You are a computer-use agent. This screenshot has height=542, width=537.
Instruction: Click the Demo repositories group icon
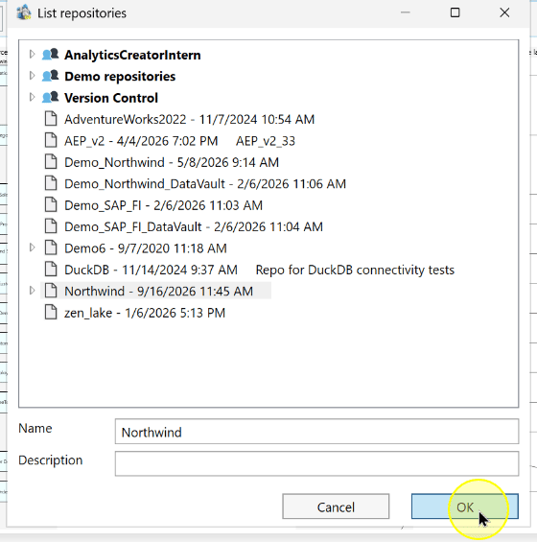(x=51, y=76)
